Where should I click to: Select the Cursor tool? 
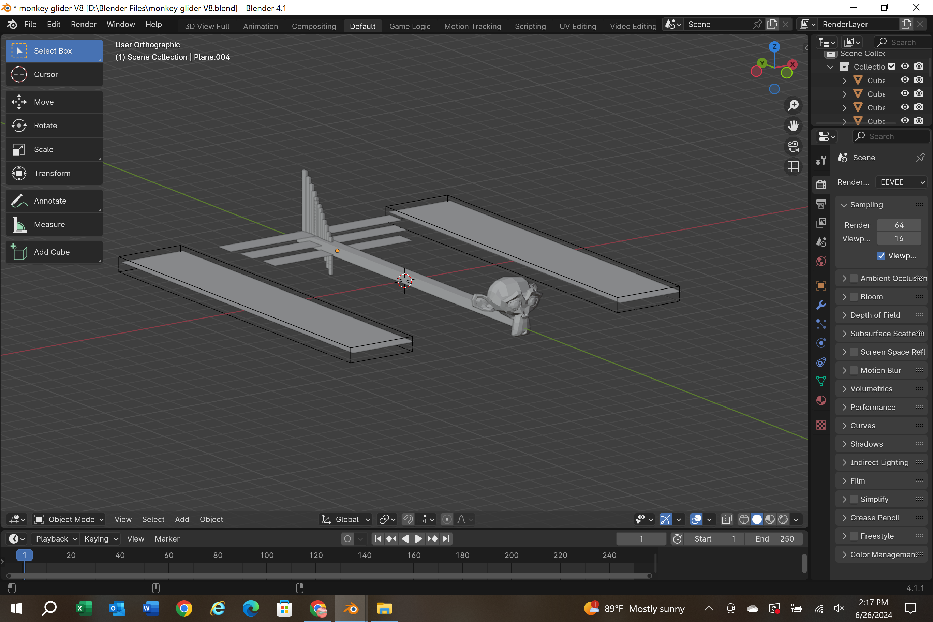pyautogui.click(x=54, y=75)
